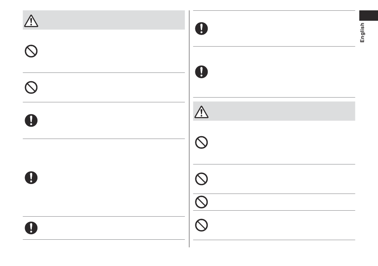
Task: Click the gray header bar of the left column
Action: (104, 20)
